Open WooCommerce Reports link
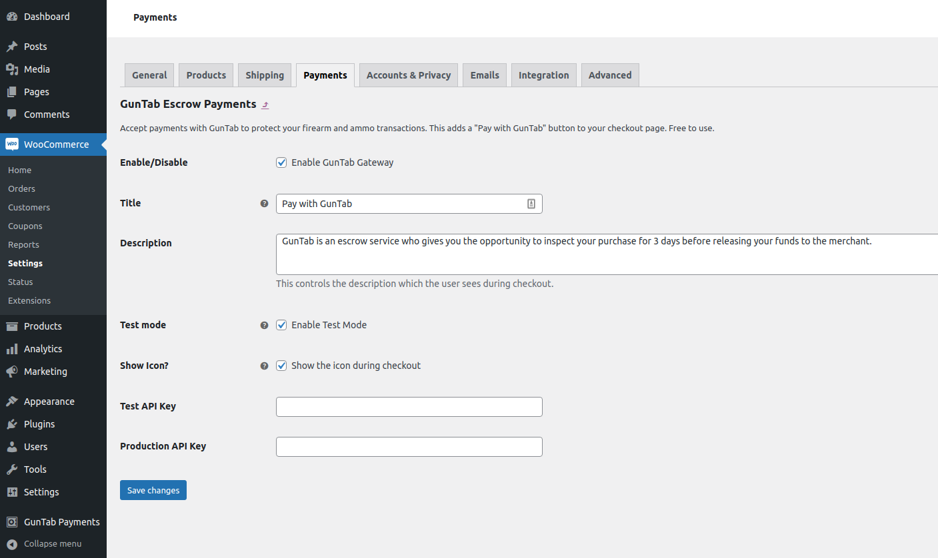The width and height of the screenshot is (938, 558). 23,245
